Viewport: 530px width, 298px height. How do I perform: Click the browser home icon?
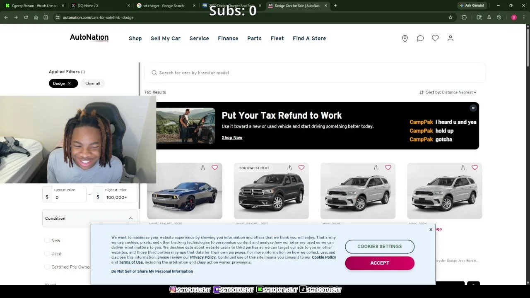(x=36, y=17)
